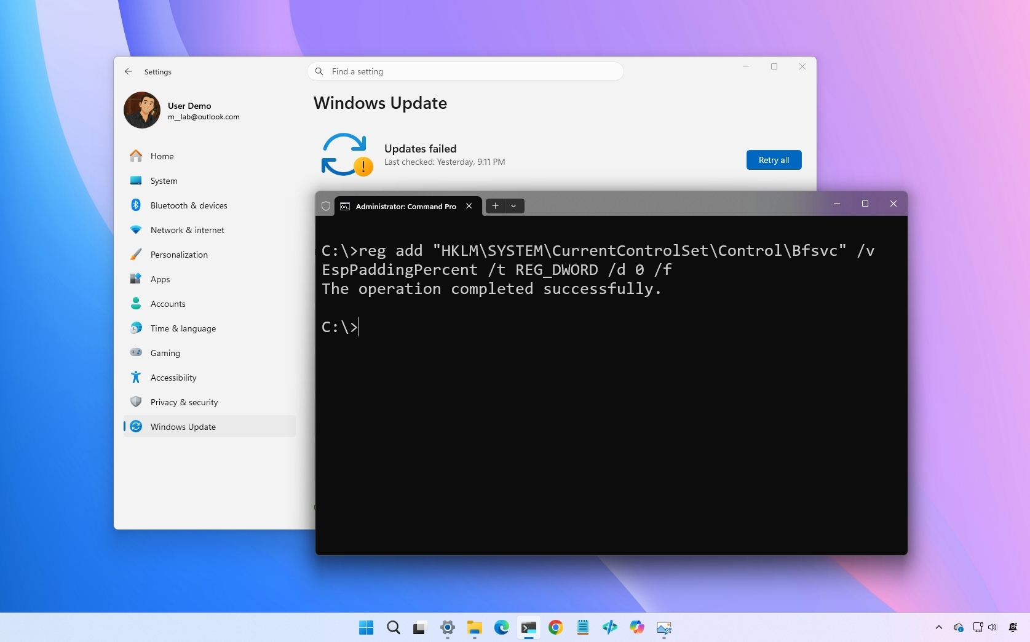Click the search magnifier in Settings
Viewport: 1030px width, 642px height.
click(319, 71)
